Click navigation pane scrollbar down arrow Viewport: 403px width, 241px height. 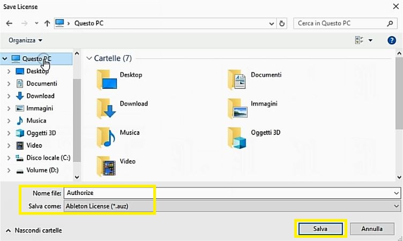(x=77, y=177)
